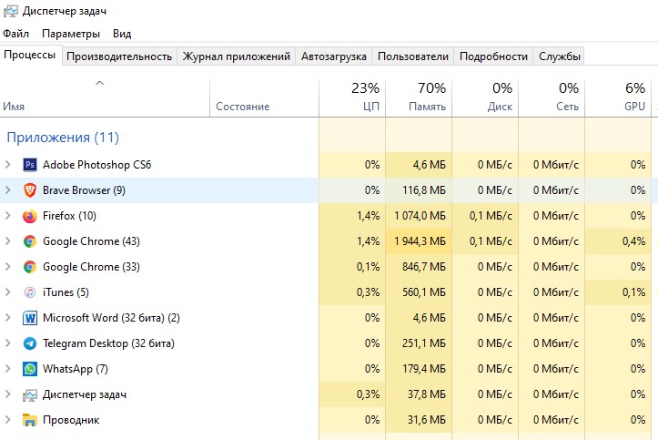Expand the Google Chrome (43) process group
This screenshot has height=440, width=658.
[8, 241]
